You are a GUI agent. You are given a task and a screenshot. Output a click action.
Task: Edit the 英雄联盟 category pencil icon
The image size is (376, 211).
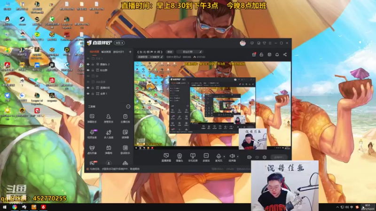click(x=162, y=57)
